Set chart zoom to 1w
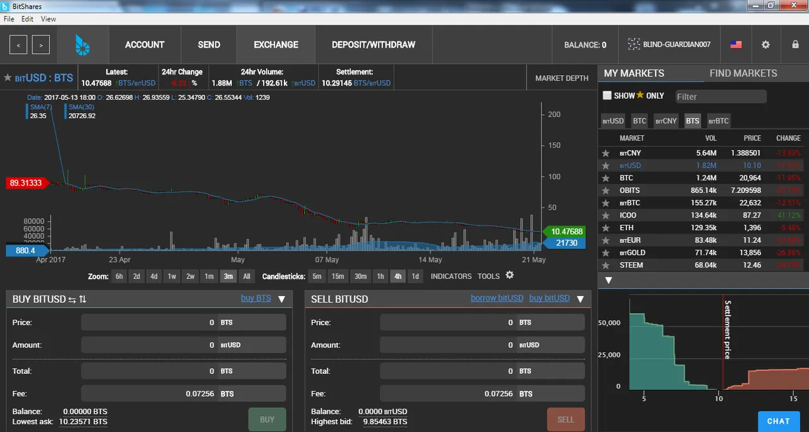809x432 pixels. click(x=172, y=276)
